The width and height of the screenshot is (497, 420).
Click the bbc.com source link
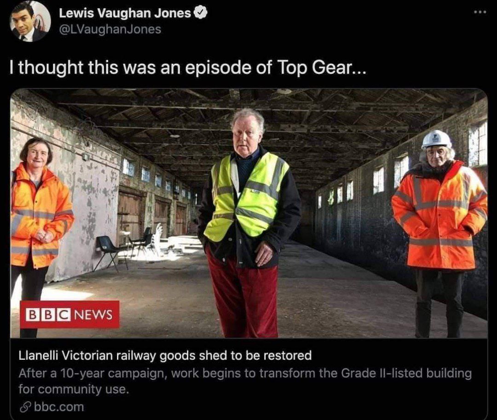click(59, 407)
